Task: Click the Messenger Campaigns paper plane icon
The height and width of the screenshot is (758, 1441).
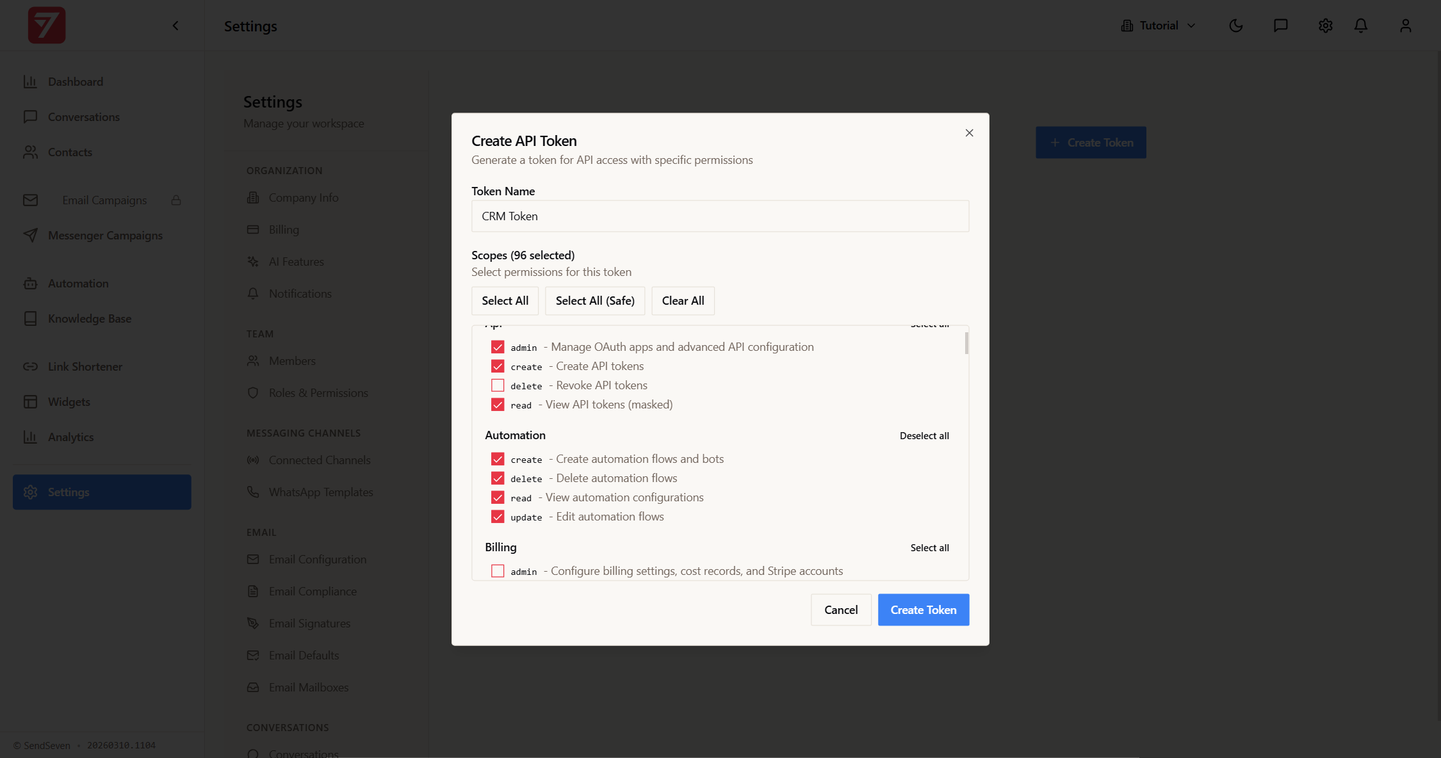Action: pyautogui.click(x=30, y=236)
